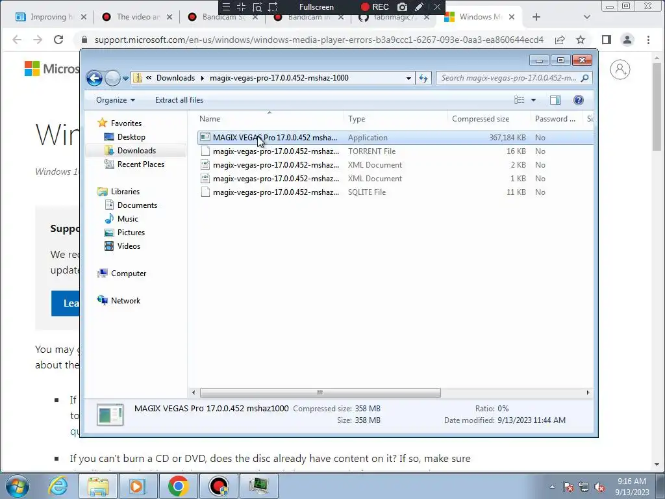Click the application file thumbnail in details pane
Screen dimensions: 665x499
110,415
